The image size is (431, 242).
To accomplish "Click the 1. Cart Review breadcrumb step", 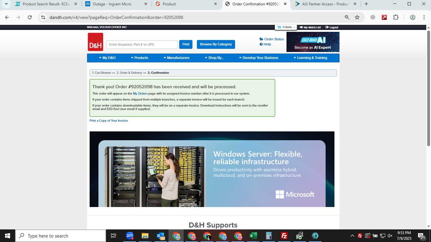I will (x=101, y=73).
